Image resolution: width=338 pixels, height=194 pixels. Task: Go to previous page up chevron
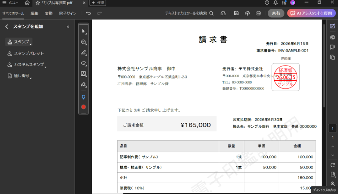click(x=333, y=147)
